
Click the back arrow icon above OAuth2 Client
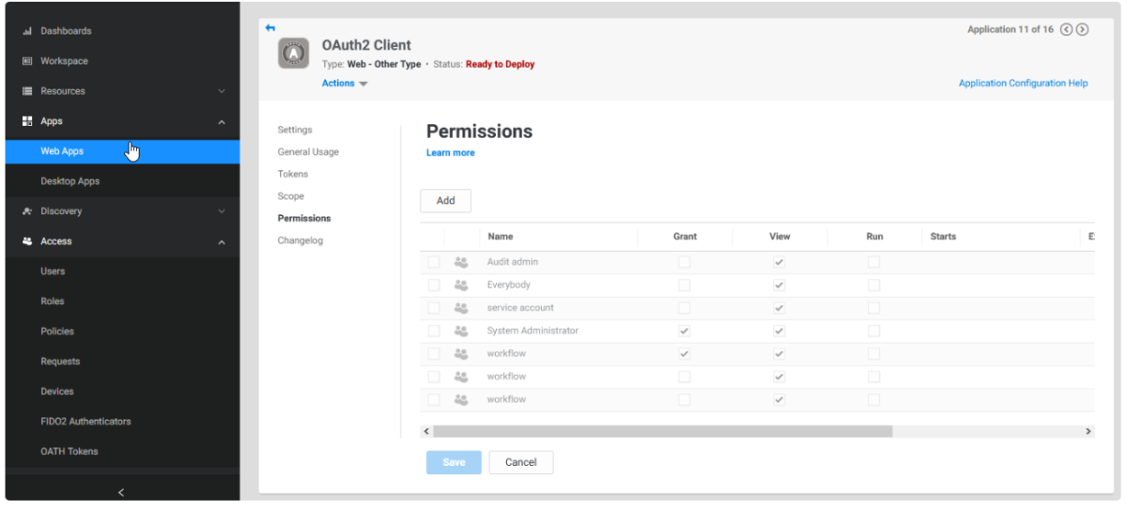[x=270, y=27]
